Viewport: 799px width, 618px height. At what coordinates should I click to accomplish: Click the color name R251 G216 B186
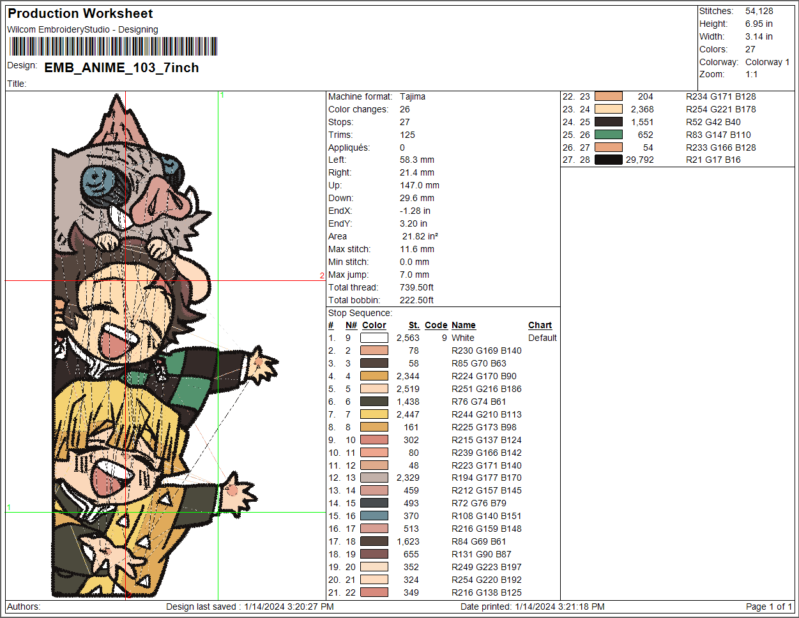[487, 389]
